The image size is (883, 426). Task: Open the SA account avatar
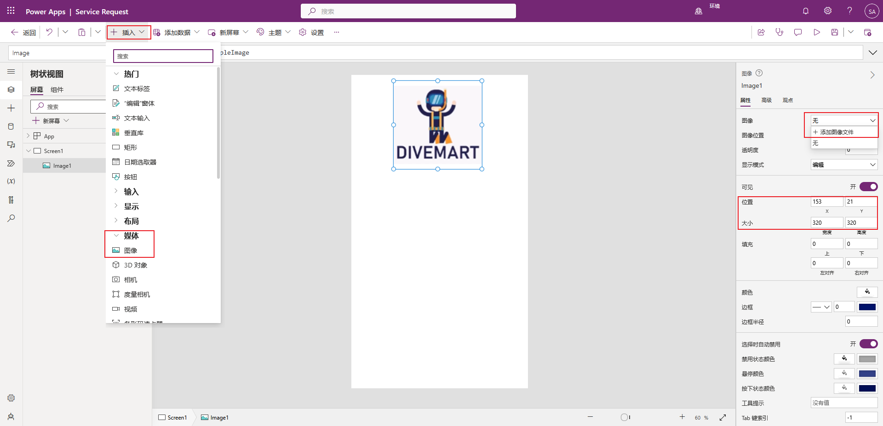click(x=872, y=11)
